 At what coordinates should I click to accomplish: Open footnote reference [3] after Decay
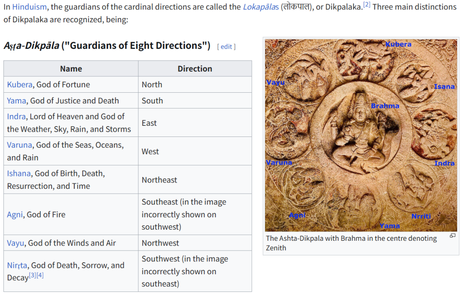tap(33, 275)
